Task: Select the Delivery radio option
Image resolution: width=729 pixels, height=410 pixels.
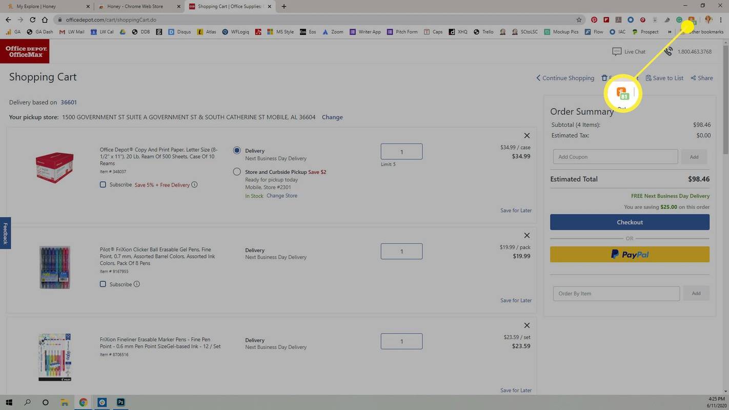Action: [x=237, y=151]
